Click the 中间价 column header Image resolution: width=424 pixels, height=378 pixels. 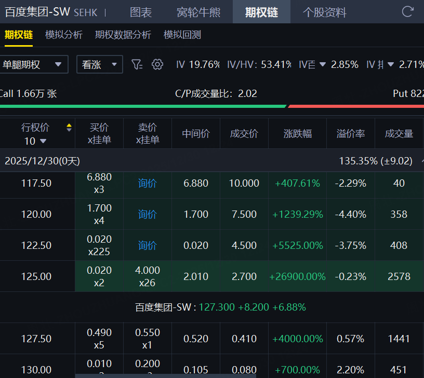[x=196, y=134]
